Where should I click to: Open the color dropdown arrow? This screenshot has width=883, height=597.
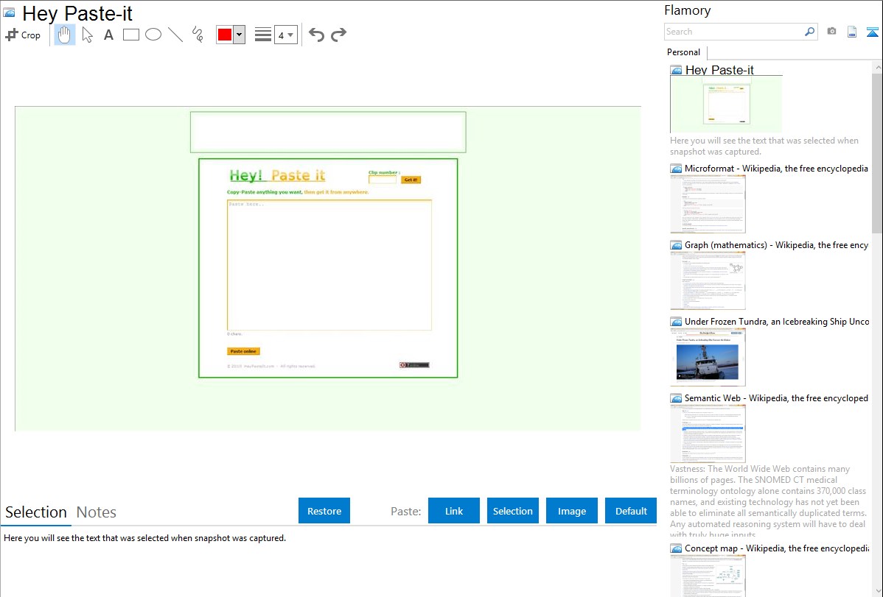pyautogui.click(x=240, y=35)
